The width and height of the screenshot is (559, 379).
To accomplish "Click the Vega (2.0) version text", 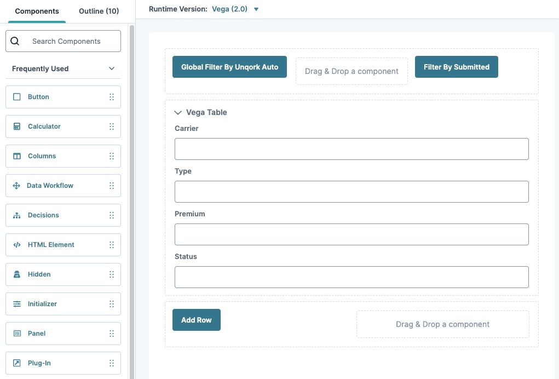I will click(x=229, y=9).
